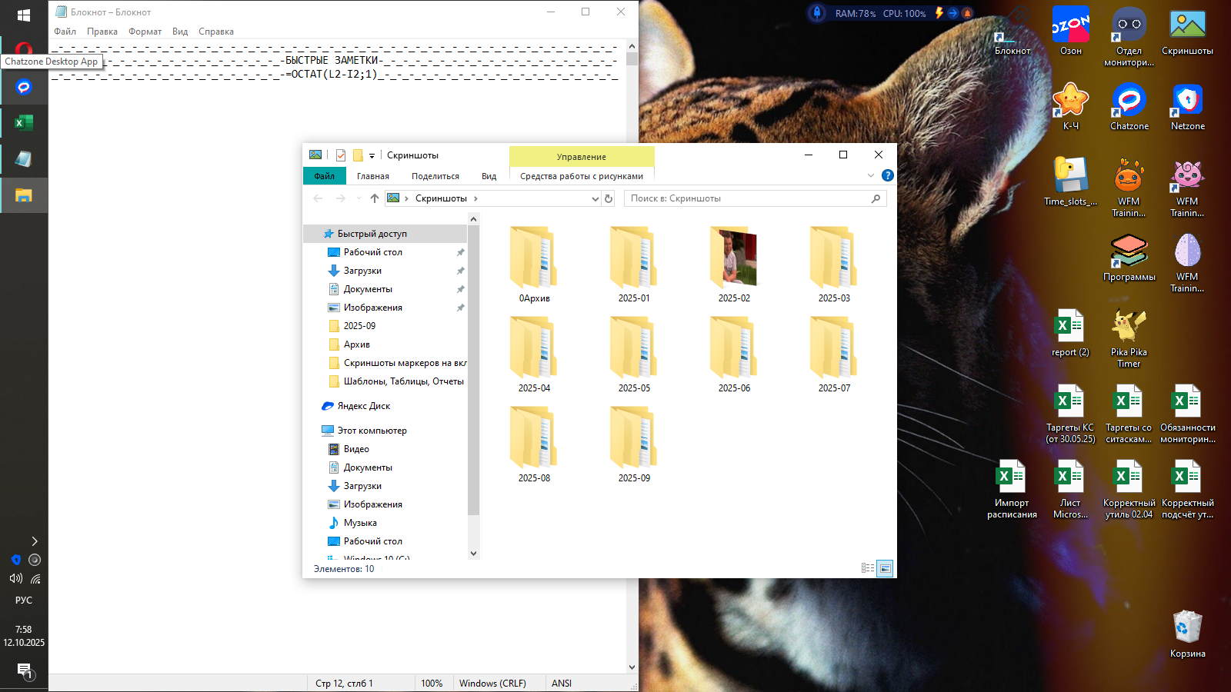This screenshot has width=1231, height=692.
Task: Open the Средства работы с рисунками tab
Action: click(x=582, y=176)
